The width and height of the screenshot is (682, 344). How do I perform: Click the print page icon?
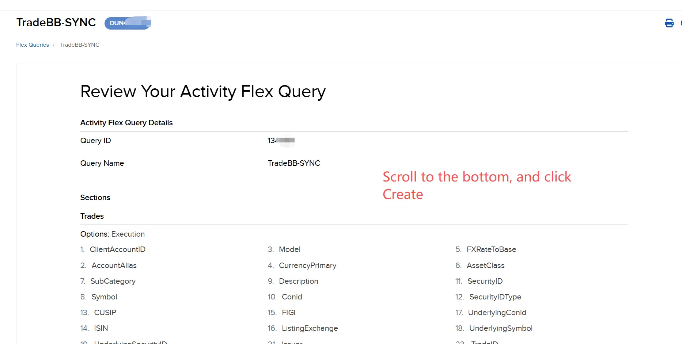coord(669,23)
